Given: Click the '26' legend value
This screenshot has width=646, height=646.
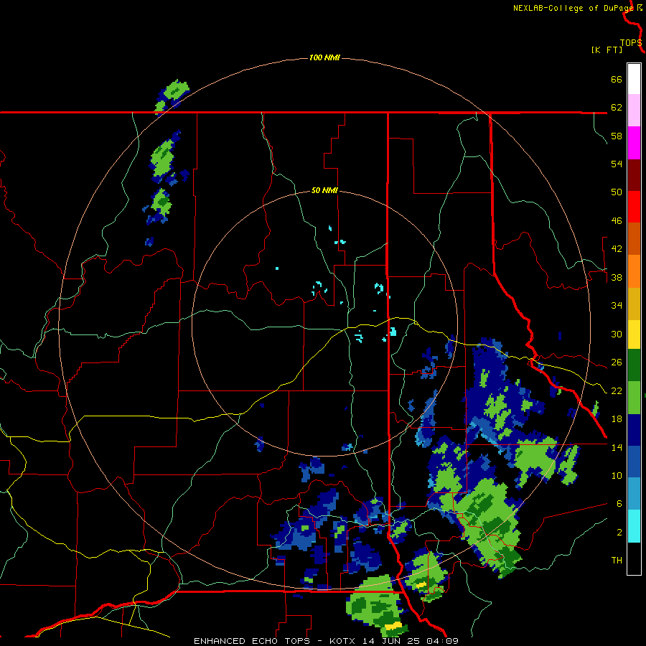Looking at the screenshot, I should pyautogui.click(x=617, y=362).
